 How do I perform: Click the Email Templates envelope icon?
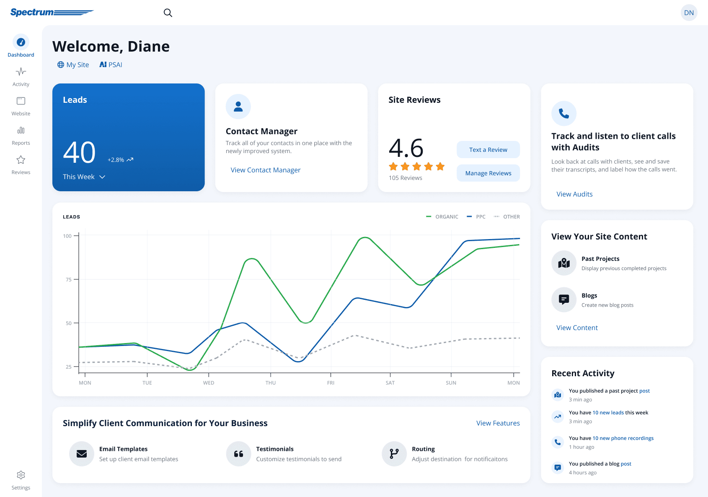tap(82, 454)
